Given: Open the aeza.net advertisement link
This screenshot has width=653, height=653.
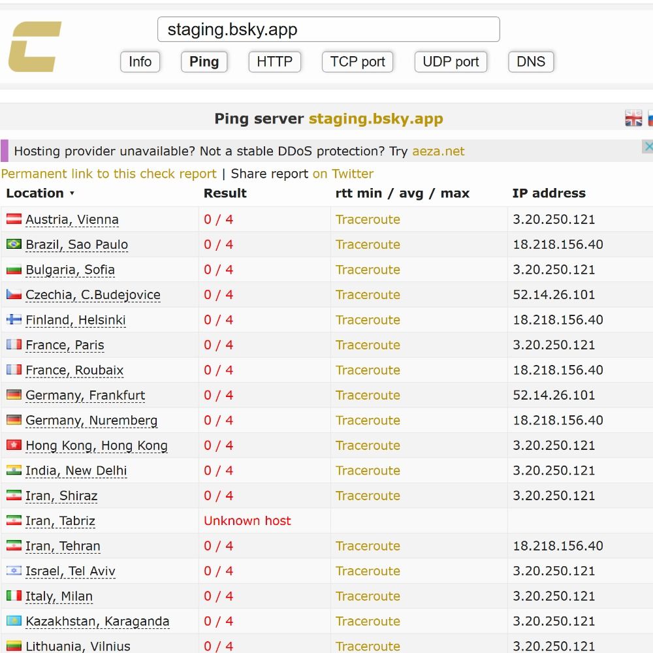Looking at the screenshot, I should point(438,151).
